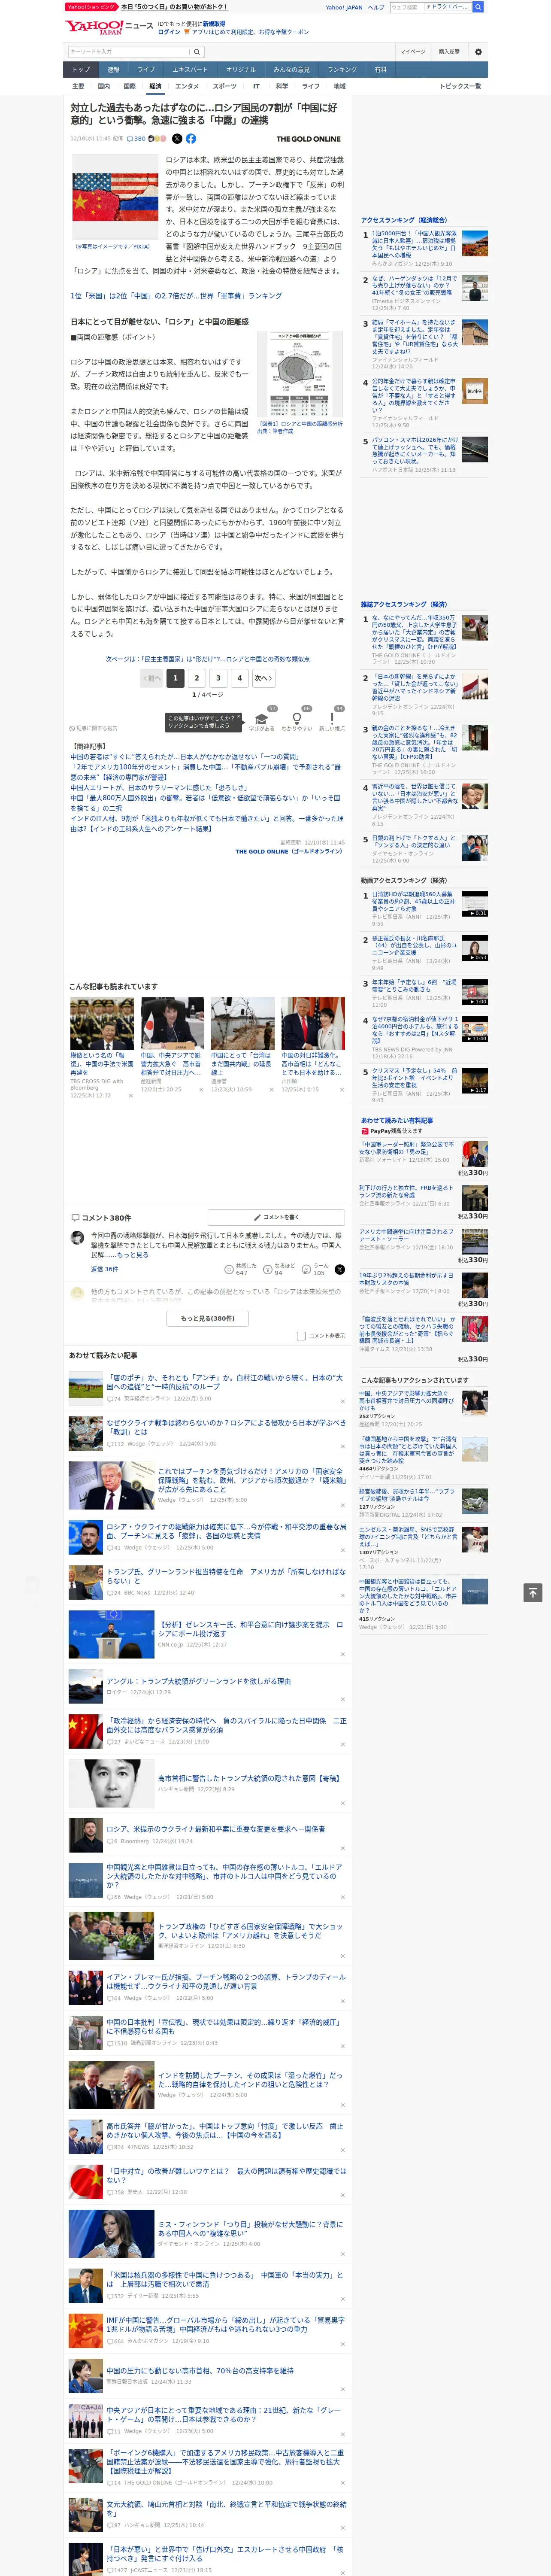Click the Yahoo! JAPAN news logo

point(109,27)
